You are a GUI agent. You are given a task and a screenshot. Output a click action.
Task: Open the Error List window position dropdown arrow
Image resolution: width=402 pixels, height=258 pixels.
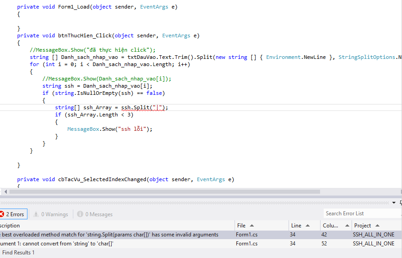coord(394,203)
